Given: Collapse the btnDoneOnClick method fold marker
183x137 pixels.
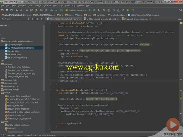Looking at the screenshot, I should click(x=50, y=23).
